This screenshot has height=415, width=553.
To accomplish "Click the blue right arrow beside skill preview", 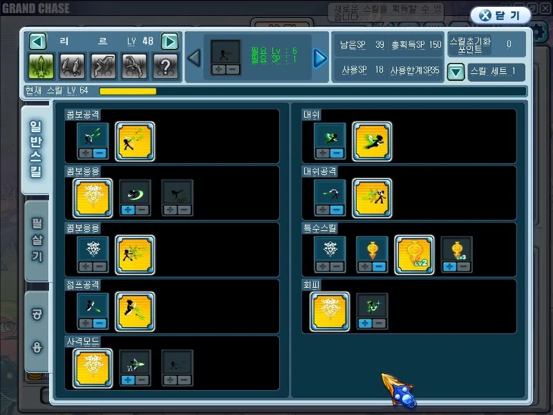I will [x=319, y=59].
